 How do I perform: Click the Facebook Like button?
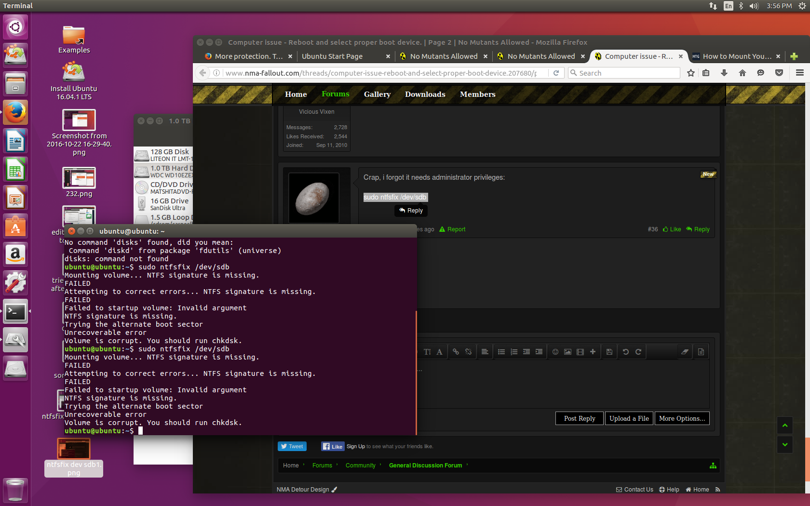pos(333,446)
